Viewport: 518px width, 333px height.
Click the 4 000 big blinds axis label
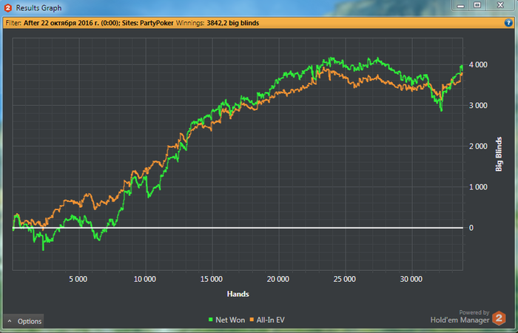pyautogui.click(x=478, y=65)
